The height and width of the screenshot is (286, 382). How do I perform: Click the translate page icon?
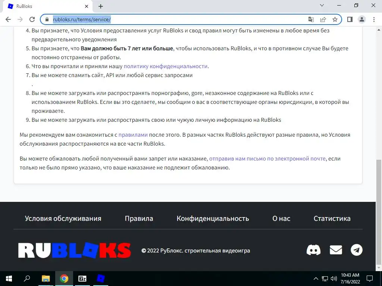311,19
